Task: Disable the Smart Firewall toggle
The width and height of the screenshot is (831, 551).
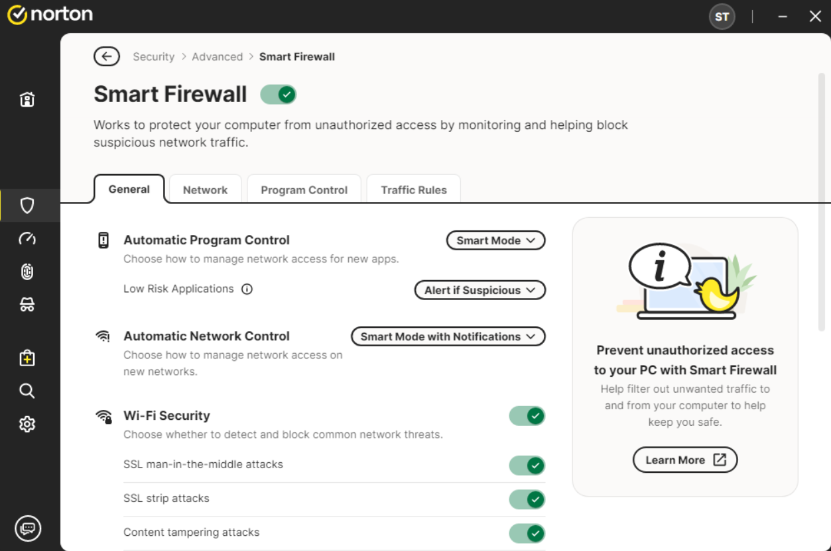Action: pos(278,94)
